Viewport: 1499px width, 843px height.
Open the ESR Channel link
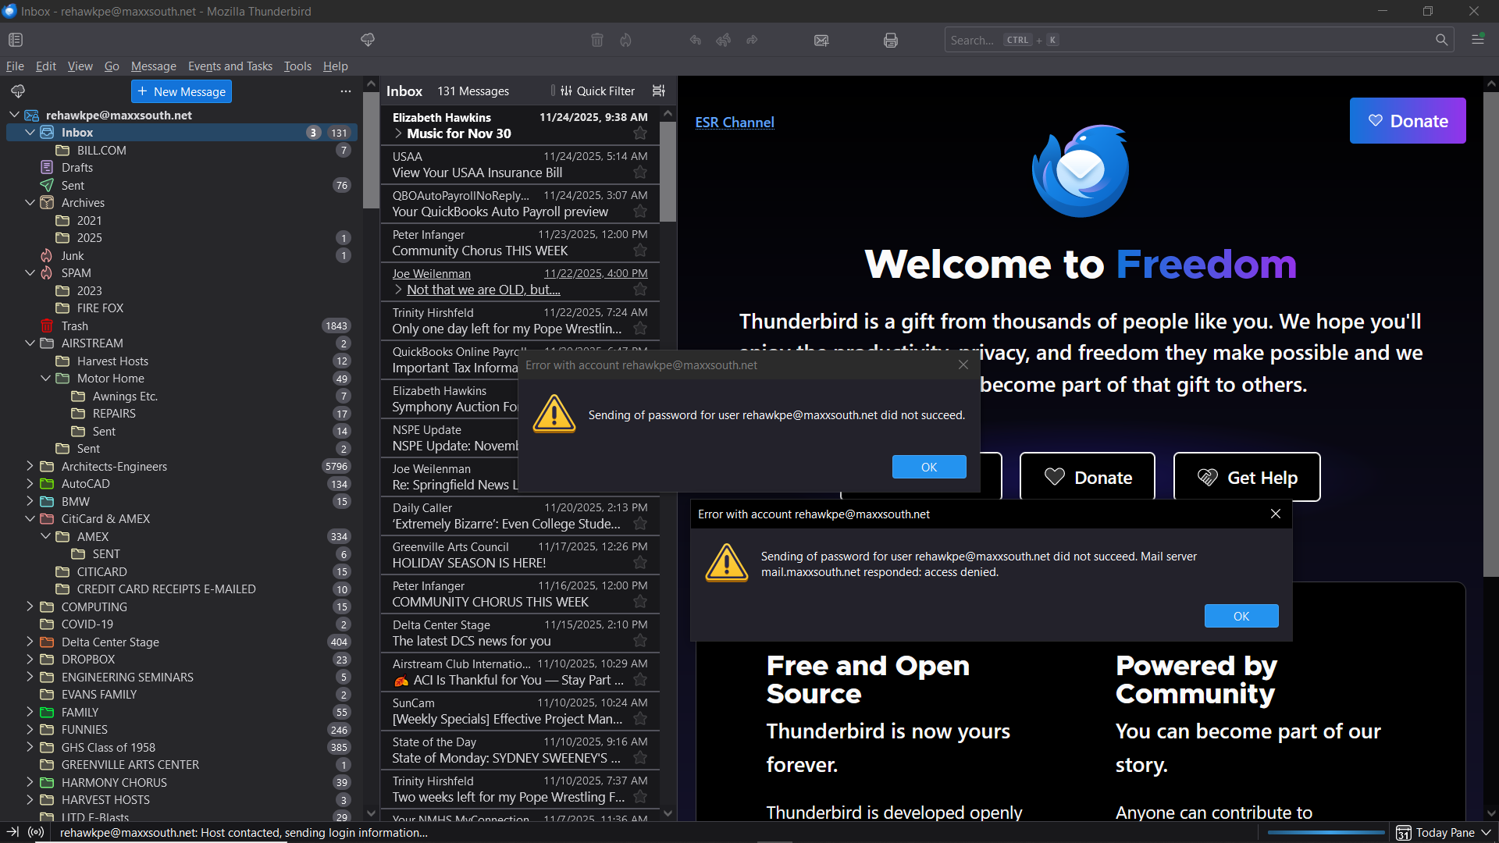735,123
